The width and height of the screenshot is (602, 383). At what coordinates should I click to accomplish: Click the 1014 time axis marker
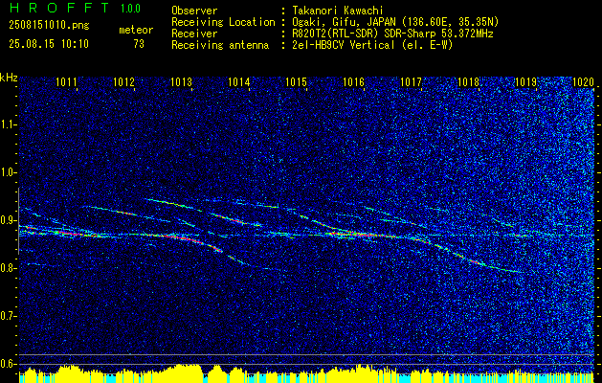239,81
